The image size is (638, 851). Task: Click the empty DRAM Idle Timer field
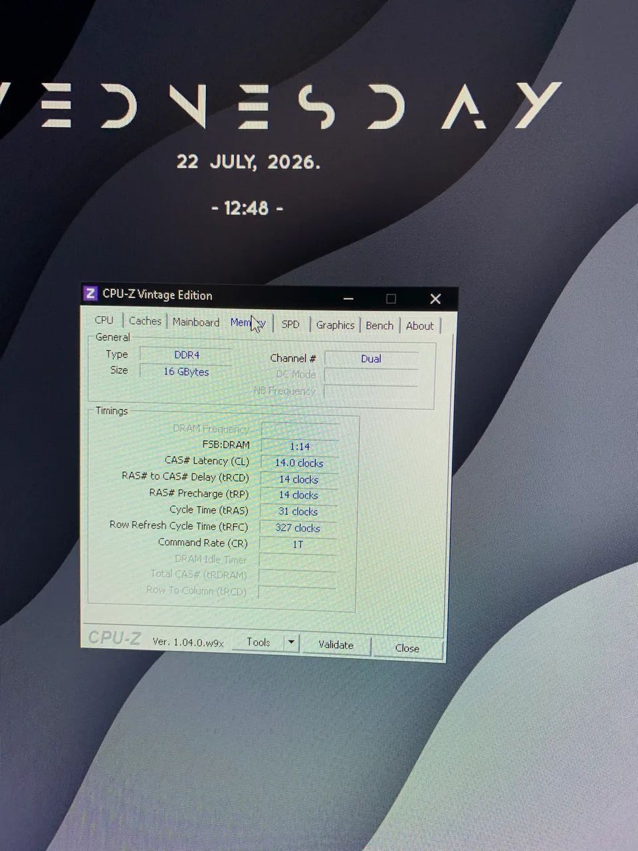[x=297, y=561]
